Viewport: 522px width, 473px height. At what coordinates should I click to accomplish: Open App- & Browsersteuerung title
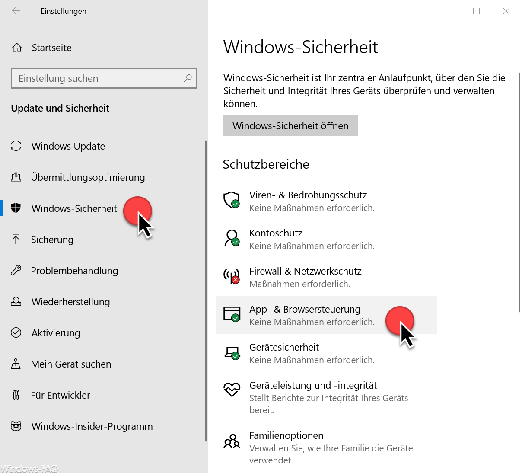pyautogui.click(x=305, y=309)
